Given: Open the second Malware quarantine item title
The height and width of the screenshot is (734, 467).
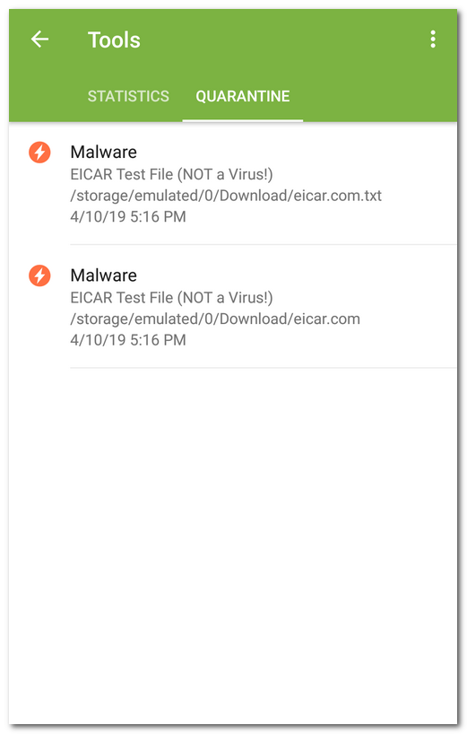Looking at the screenshot, I should click(103, 275).
